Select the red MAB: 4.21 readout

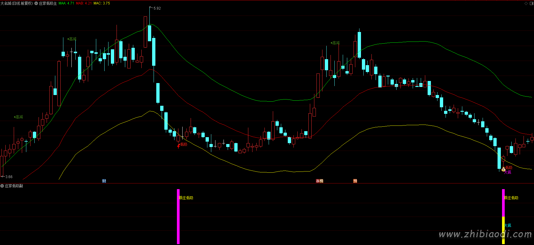point(84,3)
